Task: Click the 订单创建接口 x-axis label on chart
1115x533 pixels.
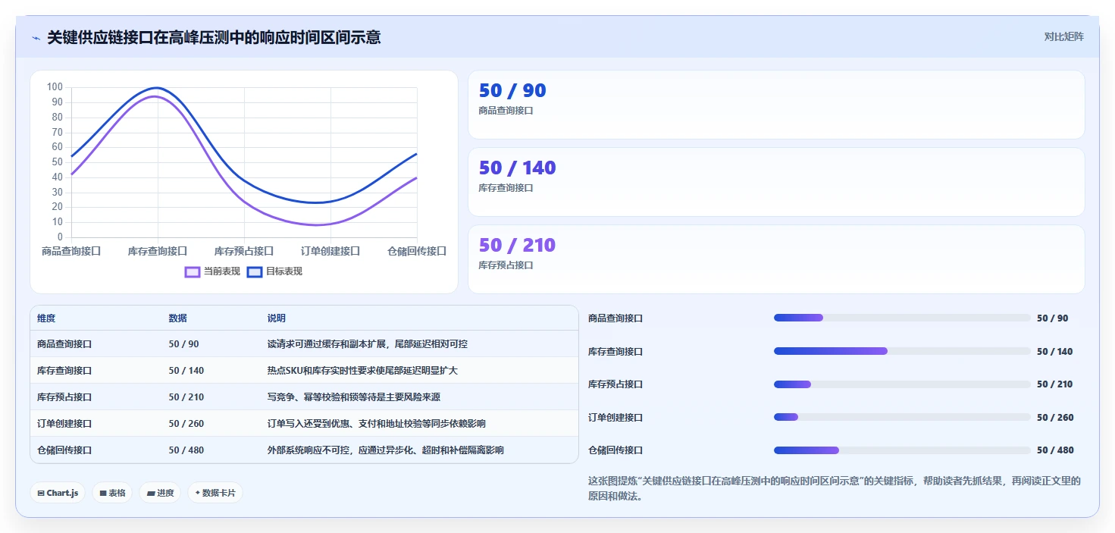Action: 330,251
